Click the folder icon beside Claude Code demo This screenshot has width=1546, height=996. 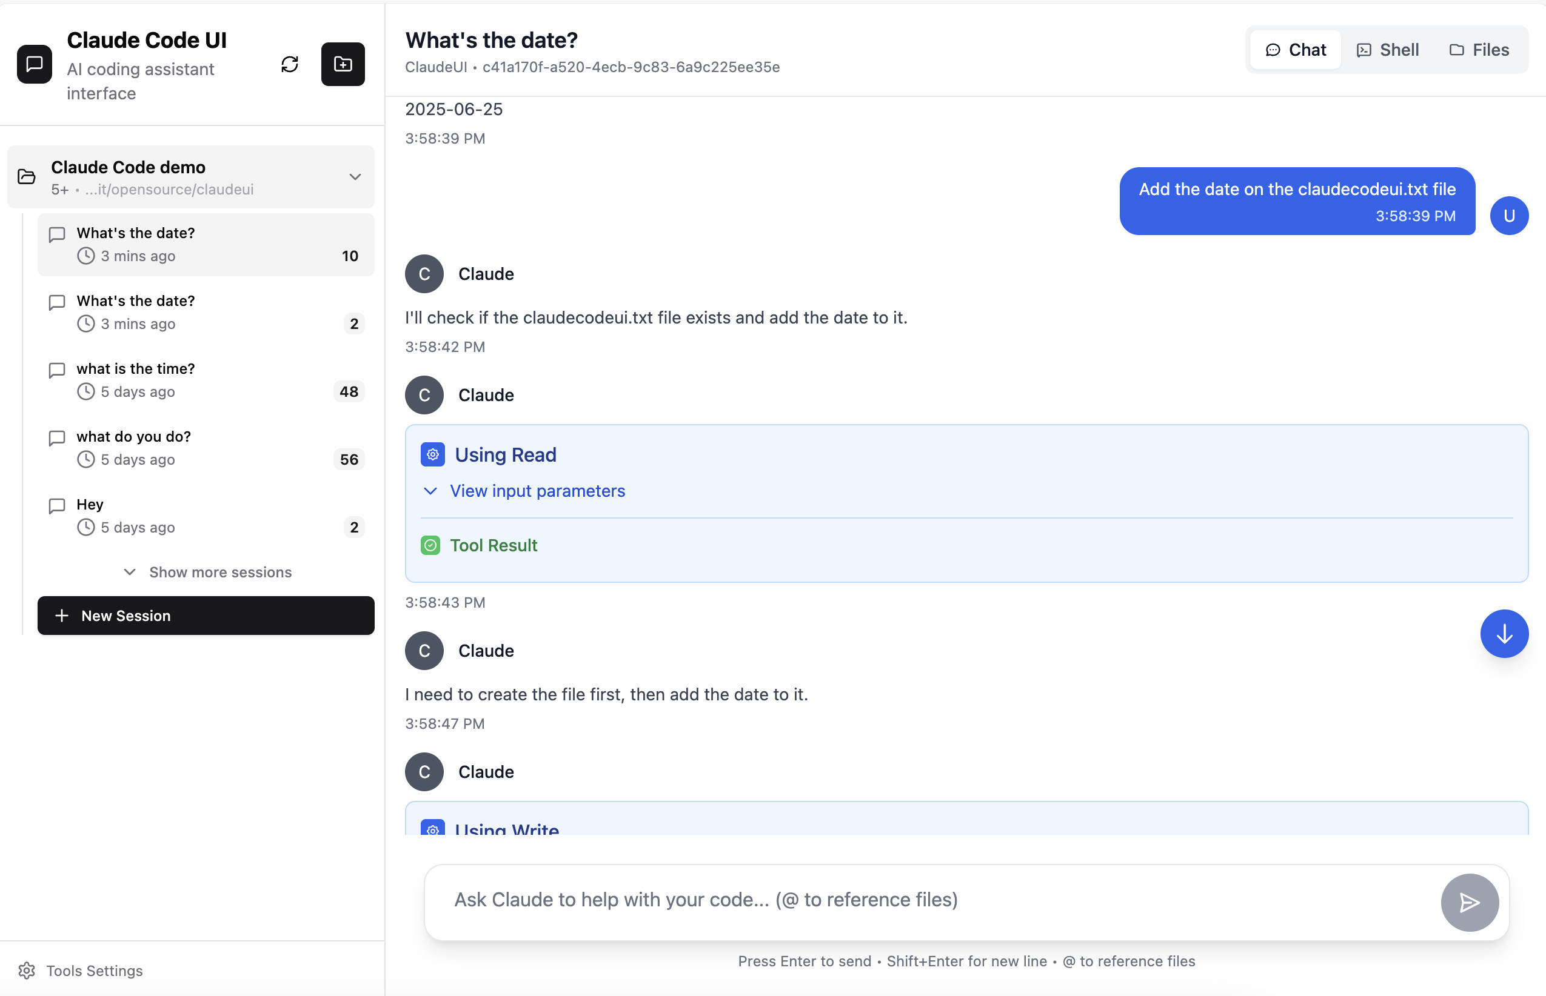click(26, 176)
